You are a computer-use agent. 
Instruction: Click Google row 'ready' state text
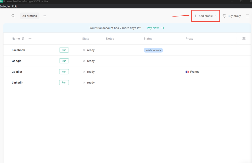point(91,61)
